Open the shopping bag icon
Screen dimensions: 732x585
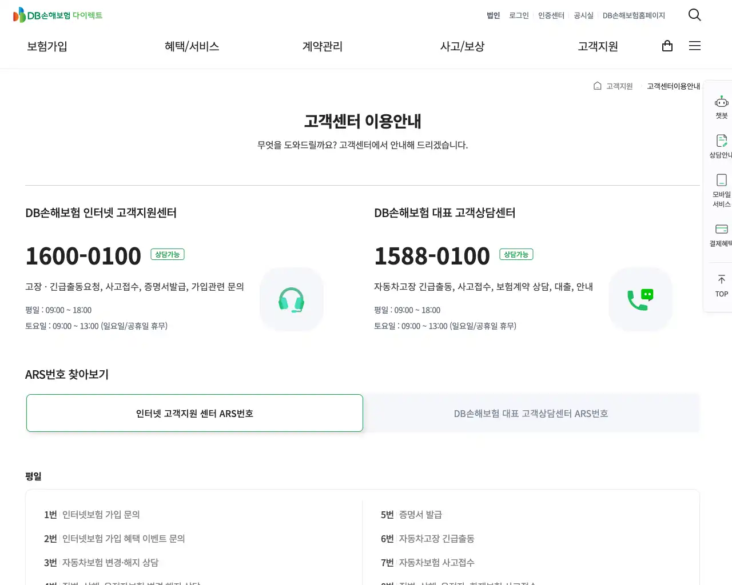pos(667,46)
